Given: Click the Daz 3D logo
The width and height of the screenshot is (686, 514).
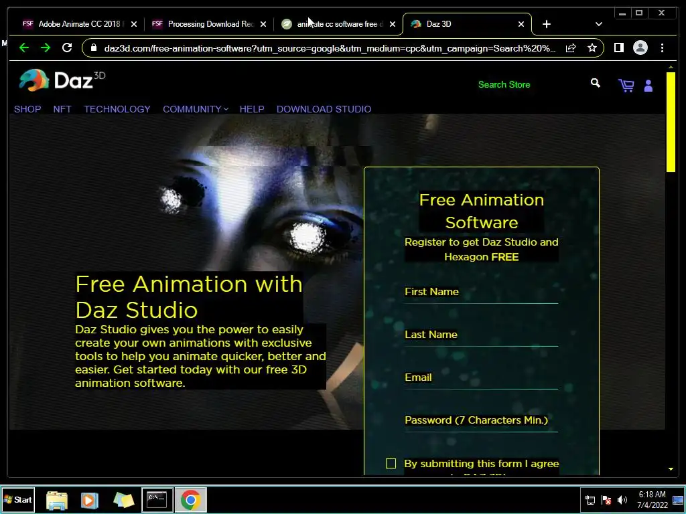Looking at the screenshot, I should click(x=62, y=80).
